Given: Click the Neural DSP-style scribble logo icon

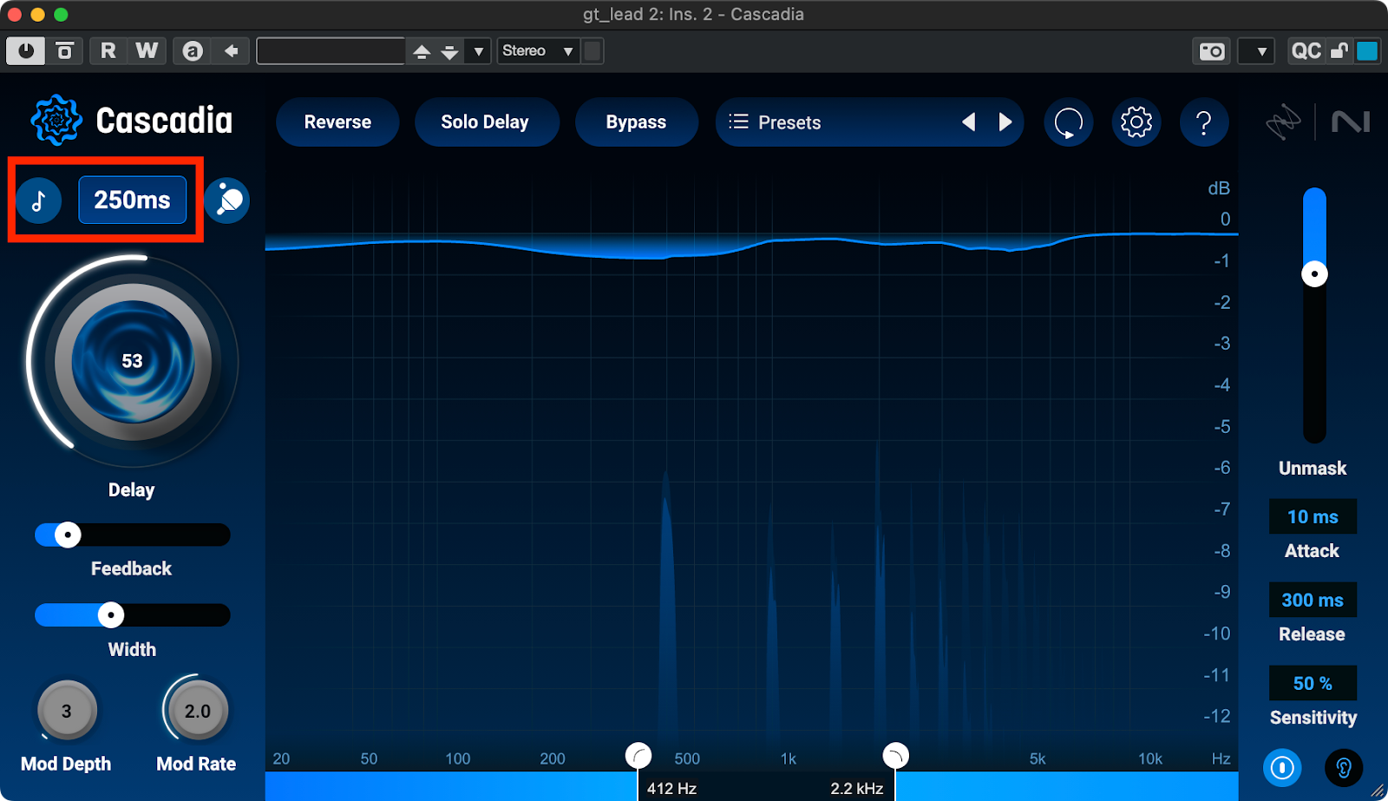Looking at the screenshot, I should 1283,121.
